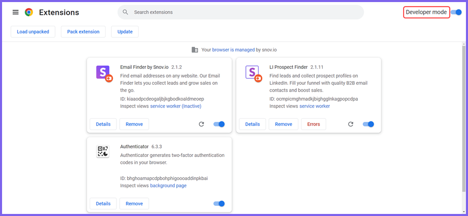The width and height of the screenshot is (468, 216).
Task: Click the managed browser building icon
Action: click(195, 50)
